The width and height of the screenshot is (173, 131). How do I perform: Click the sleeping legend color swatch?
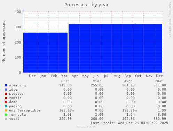coord(6,85)
